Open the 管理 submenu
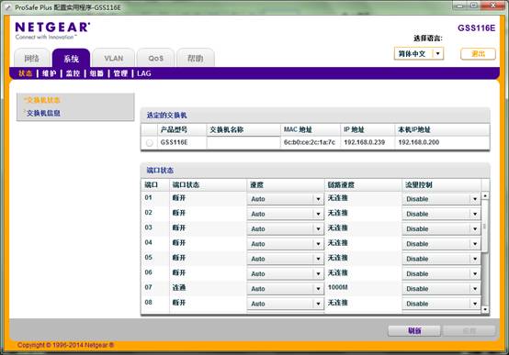Image resolution: width=509 pixels, height=355 pixels. [120, 73]
